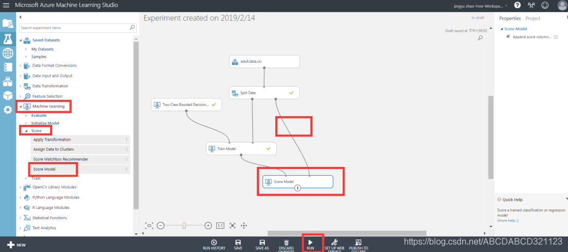568x252 pixels.
Task: Collapse the Score Model properties section
Action: pyautogui.click(x=501, y=29)
